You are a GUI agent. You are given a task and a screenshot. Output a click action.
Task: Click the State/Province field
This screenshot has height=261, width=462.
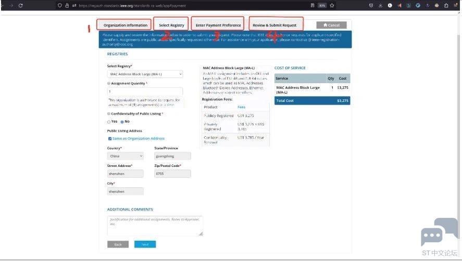(x=172, y=156)
